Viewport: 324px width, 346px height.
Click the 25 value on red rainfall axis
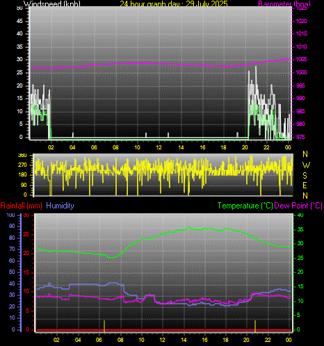tap(26, 234)
